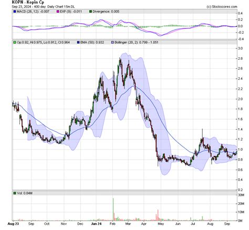Select the '1.8' price axis label
249x230 pixels.
(x=241, y=109)
